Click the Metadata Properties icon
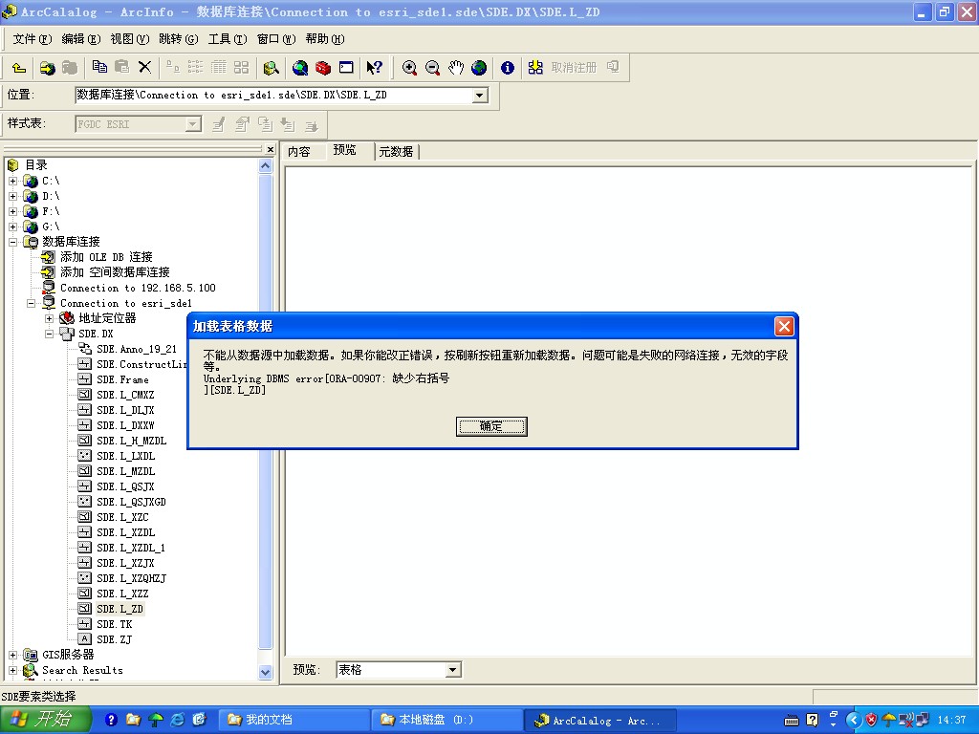Image resolution: width=979 pixels, height=734 pixels. 242,125
